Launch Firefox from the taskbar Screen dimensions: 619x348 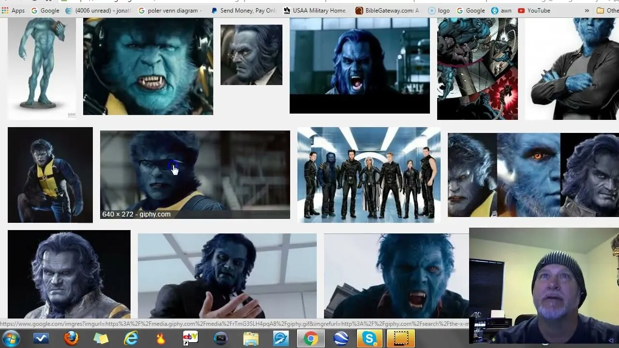click(71, 338)
